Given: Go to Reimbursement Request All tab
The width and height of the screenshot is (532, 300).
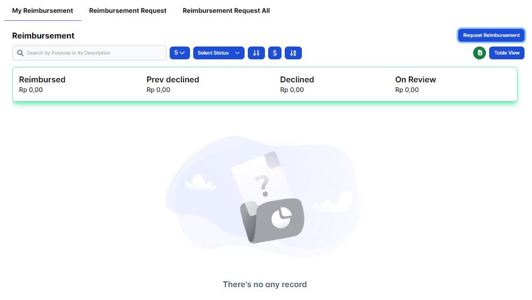Looking at the screenshot, I should (x=226, y=11).
